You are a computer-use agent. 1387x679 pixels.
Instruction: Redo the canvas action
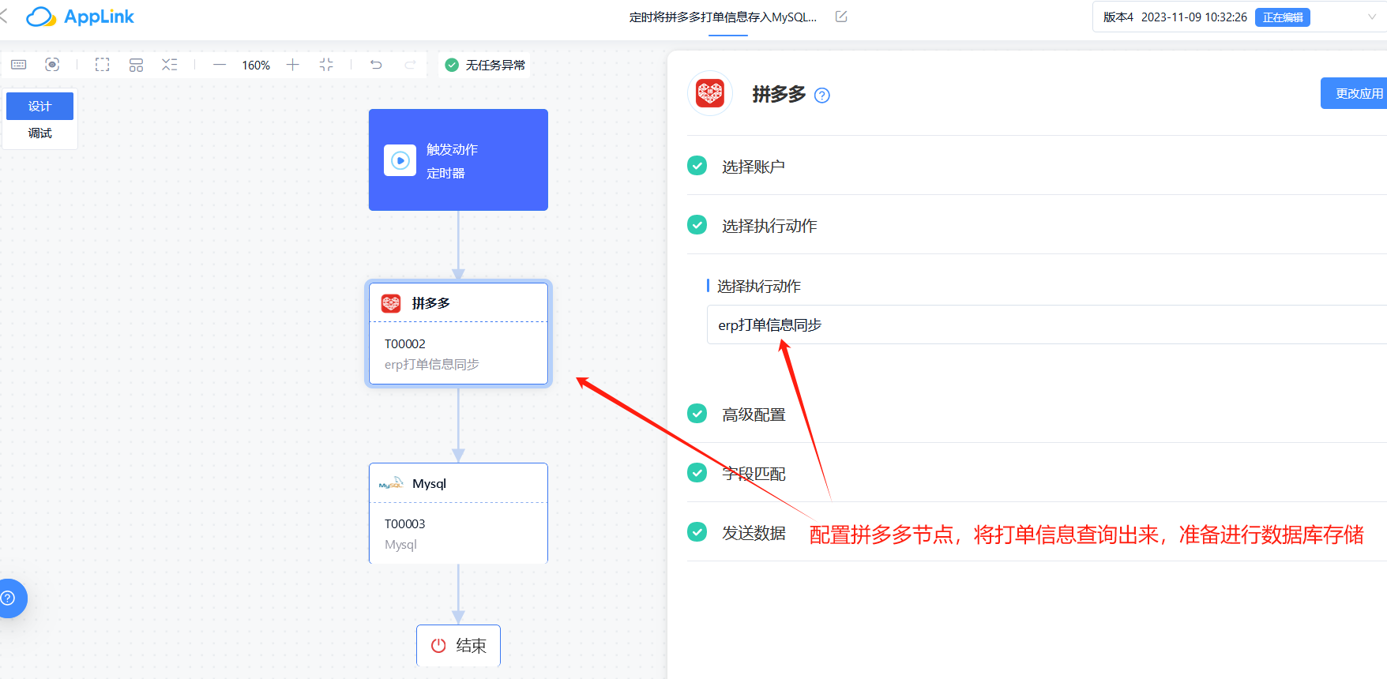(x=410, y=65)
